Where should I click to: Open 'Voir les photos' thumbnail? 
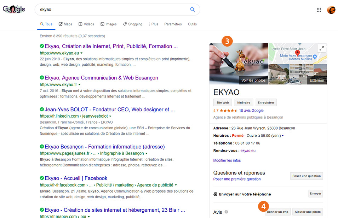tap(239, 64)
